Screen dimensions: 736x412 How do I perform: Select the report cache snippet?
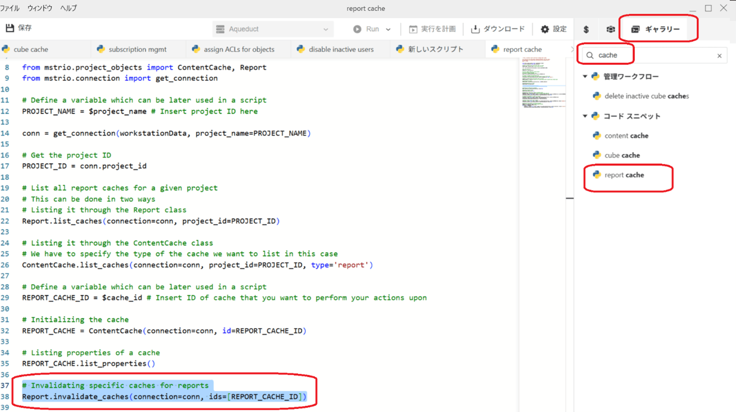pos(624,175)
